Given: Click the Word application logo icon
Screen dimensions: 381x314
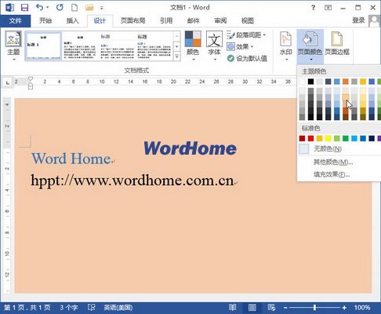Looking at the screenshot, I should coord(9,8).
